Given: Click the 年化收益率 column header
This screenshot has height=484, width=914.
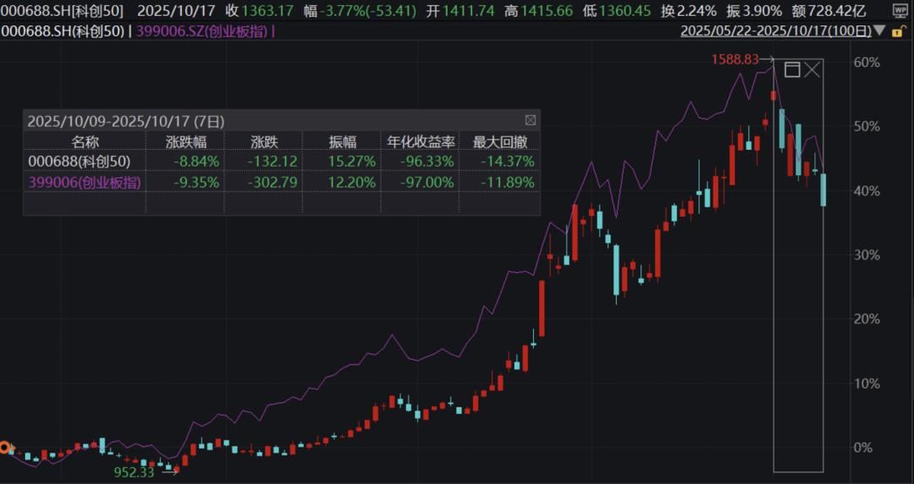Looking at the screenshot, I should click(420, 141).
